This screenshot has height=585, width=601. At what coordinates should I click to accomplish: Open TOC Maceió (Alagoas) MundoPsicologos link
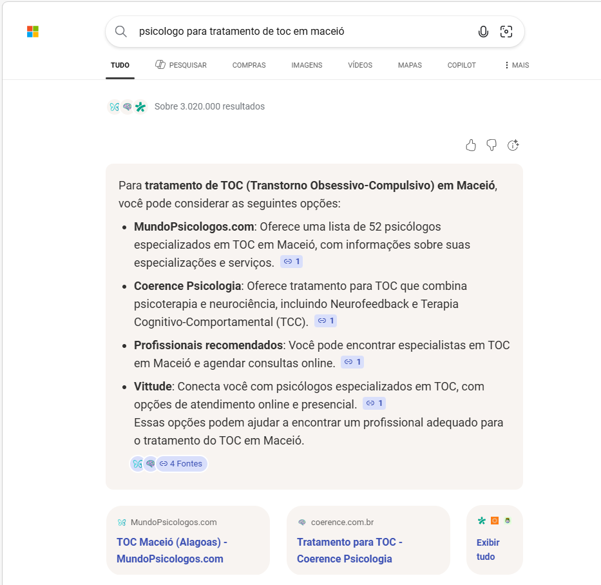pyautogui.click(x=172, y=550)
